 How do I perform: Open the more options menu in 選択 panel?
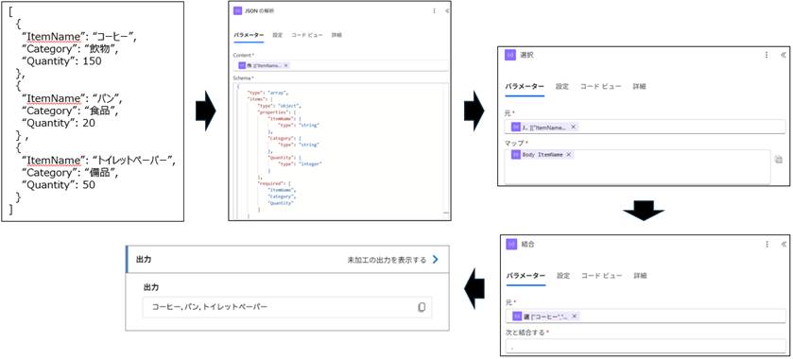pos(767,55)
